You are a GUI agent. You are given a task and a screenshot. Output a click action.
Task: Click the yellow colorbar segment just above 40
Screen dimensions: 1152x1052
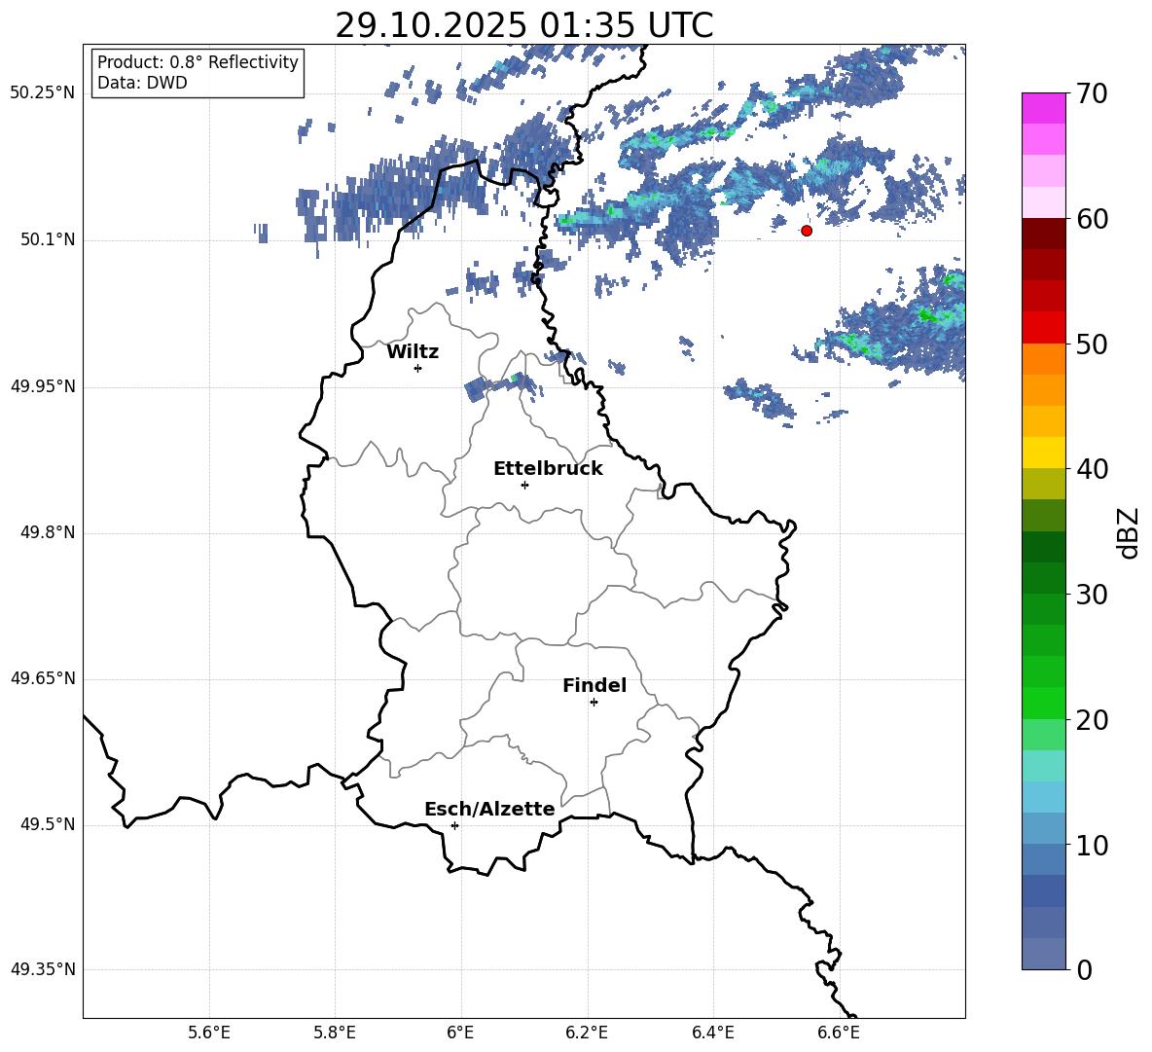coord(1043,453)
